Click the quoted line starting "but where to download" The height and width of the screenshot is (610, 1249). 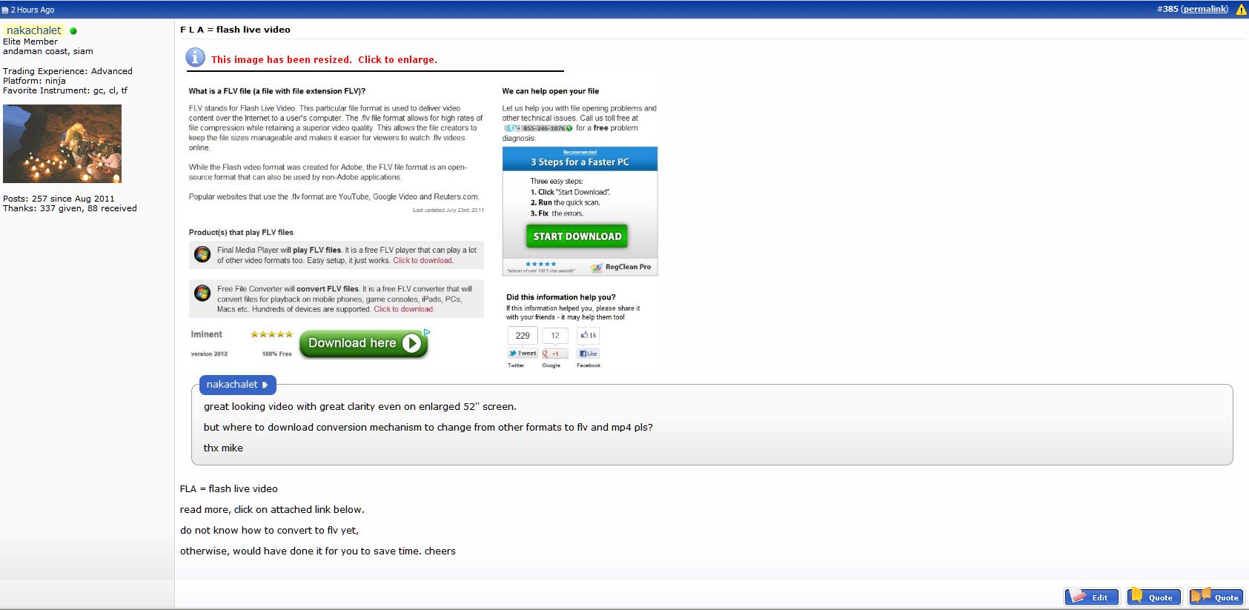click(x=428, y=428)
